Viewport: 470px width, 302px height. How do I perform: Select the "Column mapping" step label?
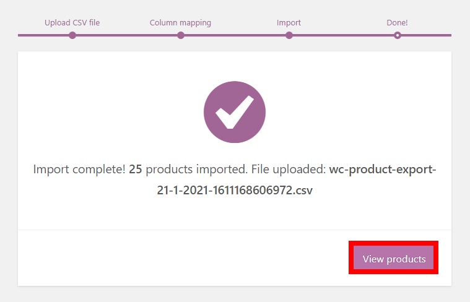pyautogui.click(x=180, y=23)
